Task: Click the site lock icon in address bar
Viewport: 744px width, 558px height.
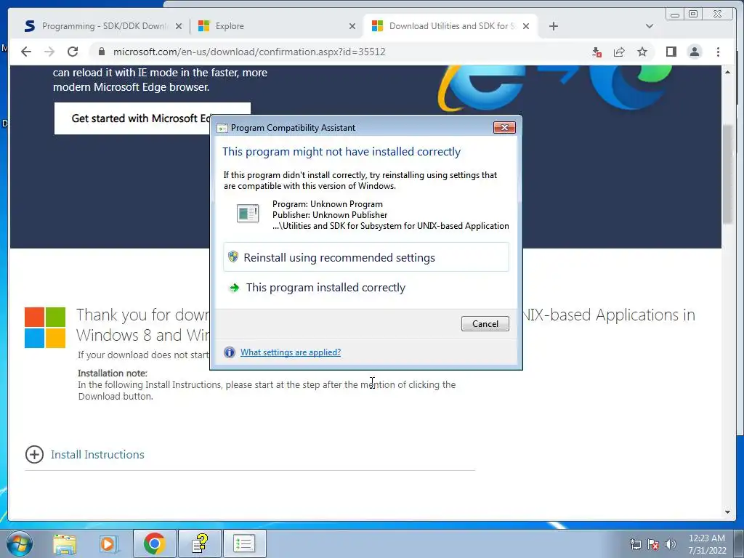Action: pos(101,52)
